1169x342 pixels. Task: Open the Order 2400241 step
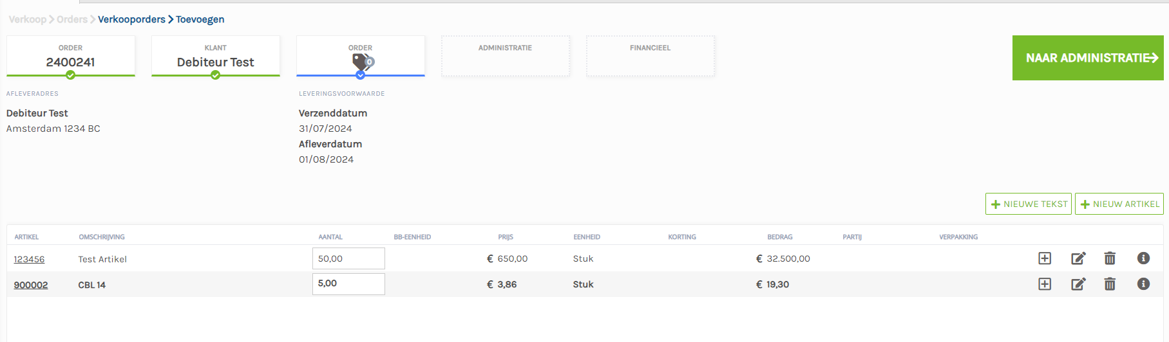pyautogui.click(x=71, y=57)
